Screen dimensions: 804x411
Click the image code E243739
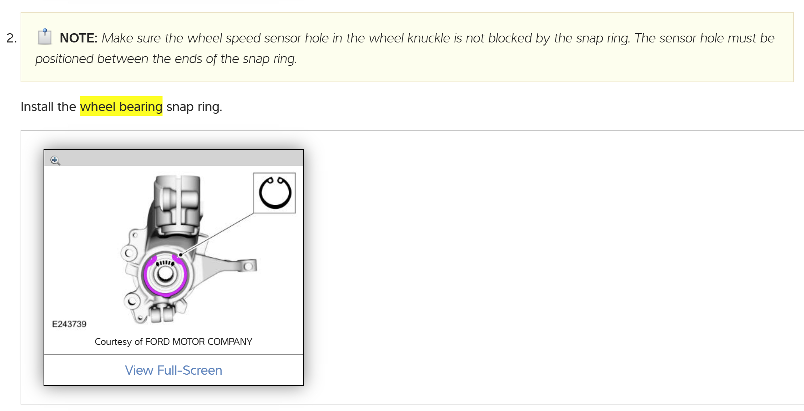[x=69, y=324]
